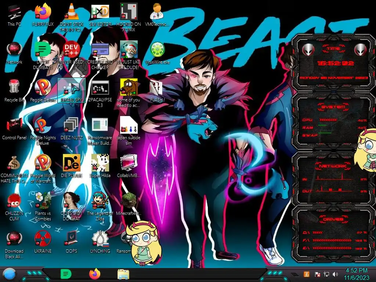Viewport: 376px width, 282px height.
Task: Click the volume speaker tray icon
Action: (335, 274)
